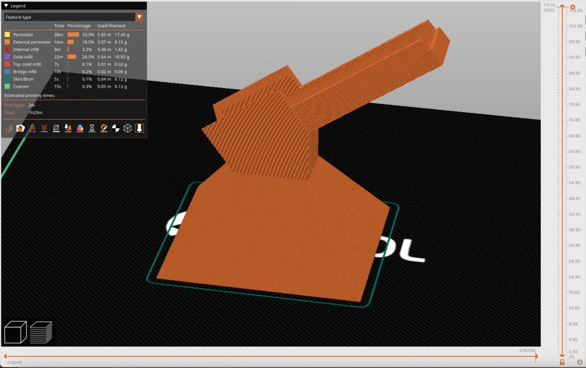Add color change plus marker
The width and height of the screenshot is (586, 368).
(x=572, y=7)
